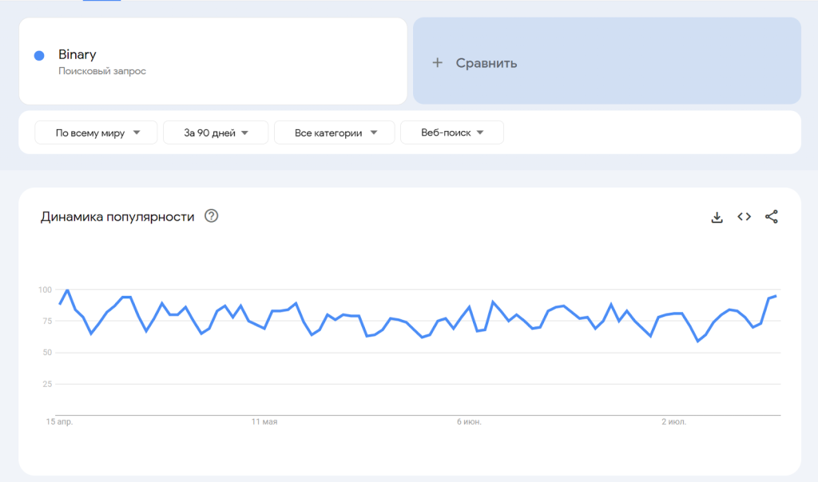Viewport: 818px width, 482px height.
Task: Click the last data point on chart
Action: click(x=776, y=296)
